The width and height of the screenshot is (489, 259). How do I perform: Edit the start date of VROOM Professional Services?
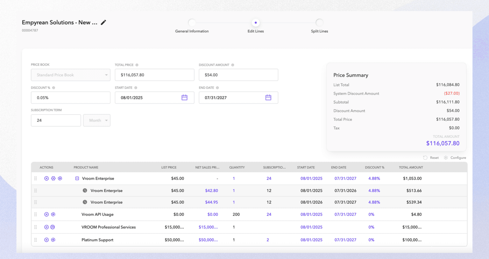pyautogui.click(x=311, y=227)
